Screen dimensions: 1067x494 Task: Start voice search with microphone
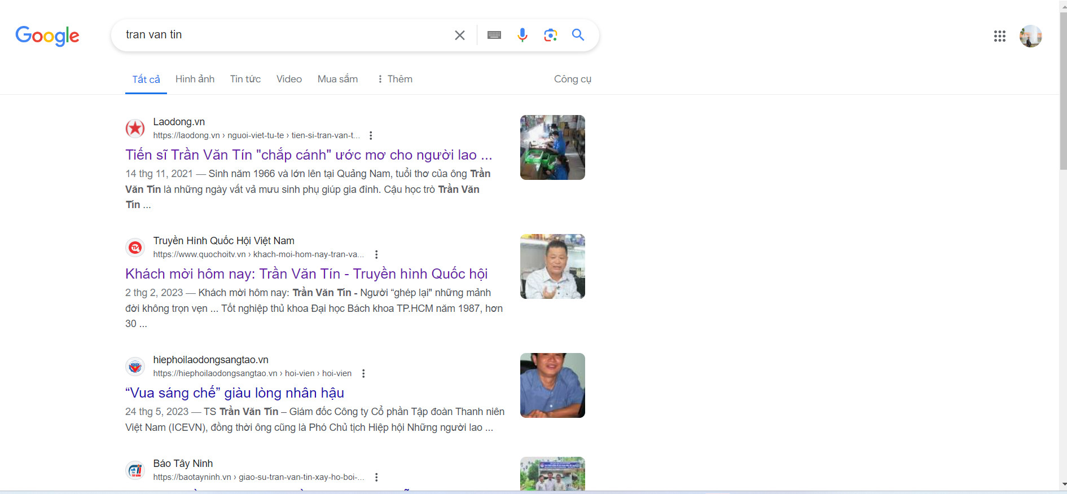[x=522, y=35]
